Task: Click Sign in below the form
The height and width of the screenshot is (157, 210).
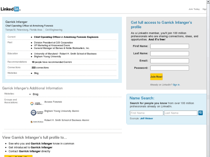Action: 176,85
